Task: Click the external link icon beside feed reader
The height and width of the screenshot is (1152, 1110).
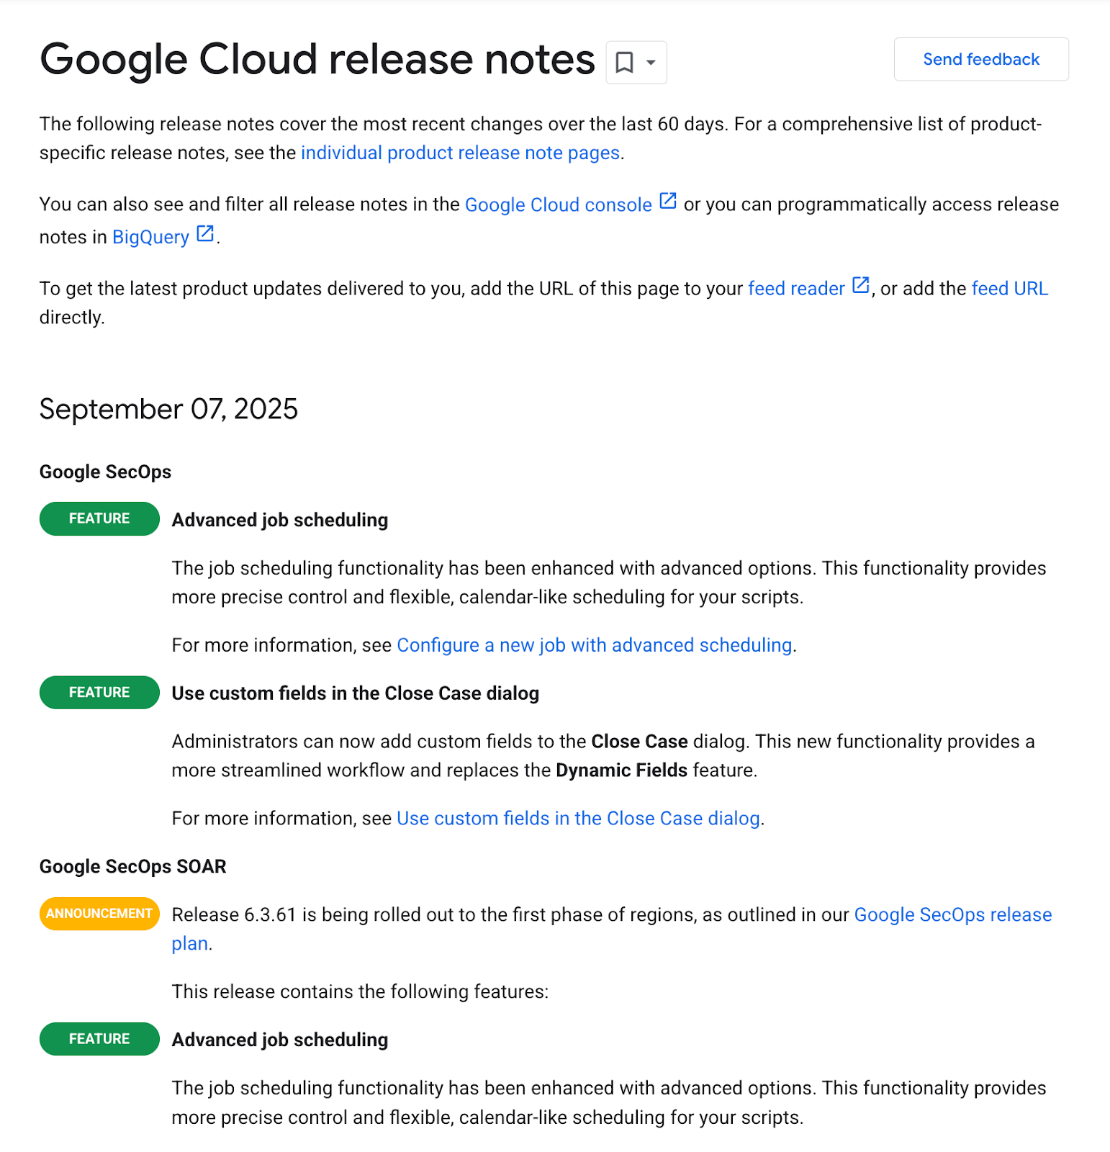Action: 861,286
